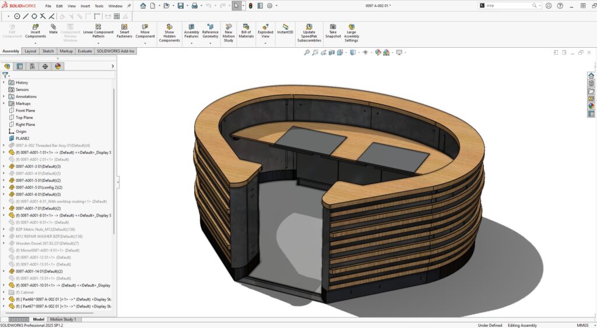Open the Motion Study 1 tab
The width and height of the screenshot is (597, 328).
pyautogui.click(x=62, y=319)
